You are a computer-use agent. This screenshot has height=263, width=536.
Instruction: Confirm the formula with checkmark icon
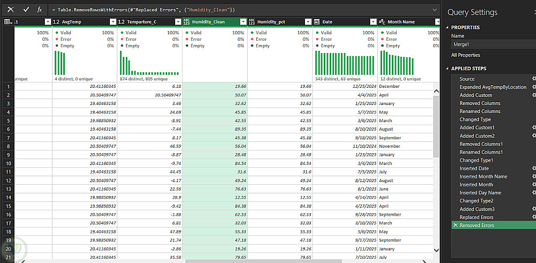tap(26, 10)
